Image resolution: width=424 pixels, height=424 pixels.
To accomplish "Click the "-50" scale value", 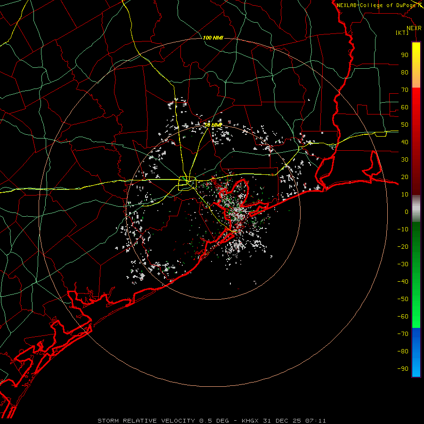I will [x=403, y=299].
